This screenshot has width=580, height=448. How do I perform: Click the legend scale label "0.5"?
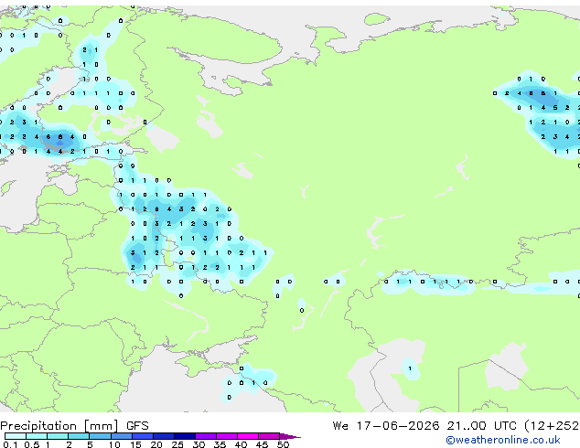tap(32, 444)
